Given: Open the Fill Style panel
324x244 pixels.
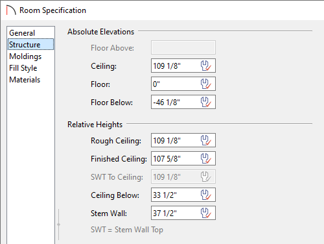Looking at the screenshot, I should [x=30, y=68].
